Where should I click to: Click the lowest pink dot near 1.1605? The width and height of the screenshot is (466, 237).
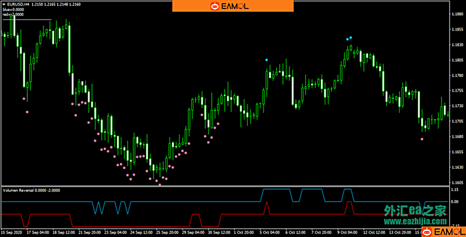point(160,185)
